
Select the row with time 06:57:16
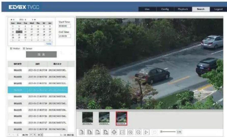pyautogui.click(x=38, y=116)
